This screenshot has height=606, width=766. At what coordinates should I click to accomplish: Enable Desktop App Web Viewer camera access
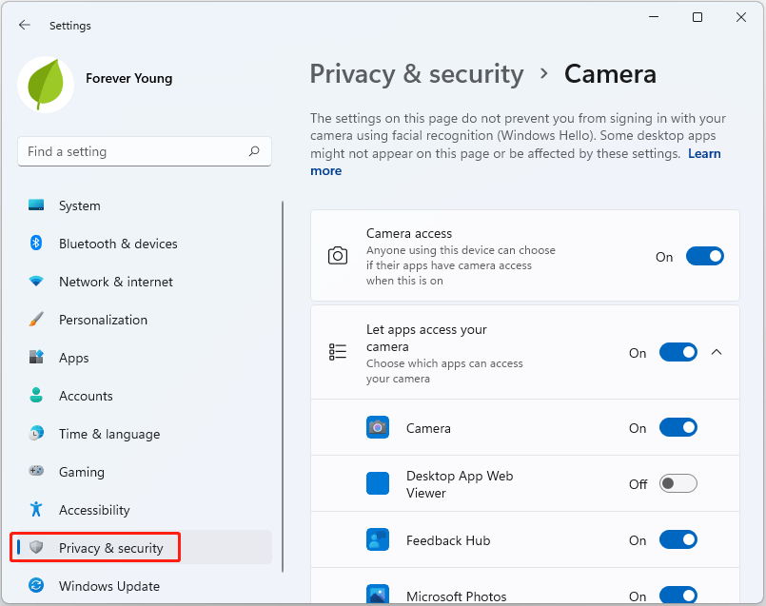coord(678,483)
